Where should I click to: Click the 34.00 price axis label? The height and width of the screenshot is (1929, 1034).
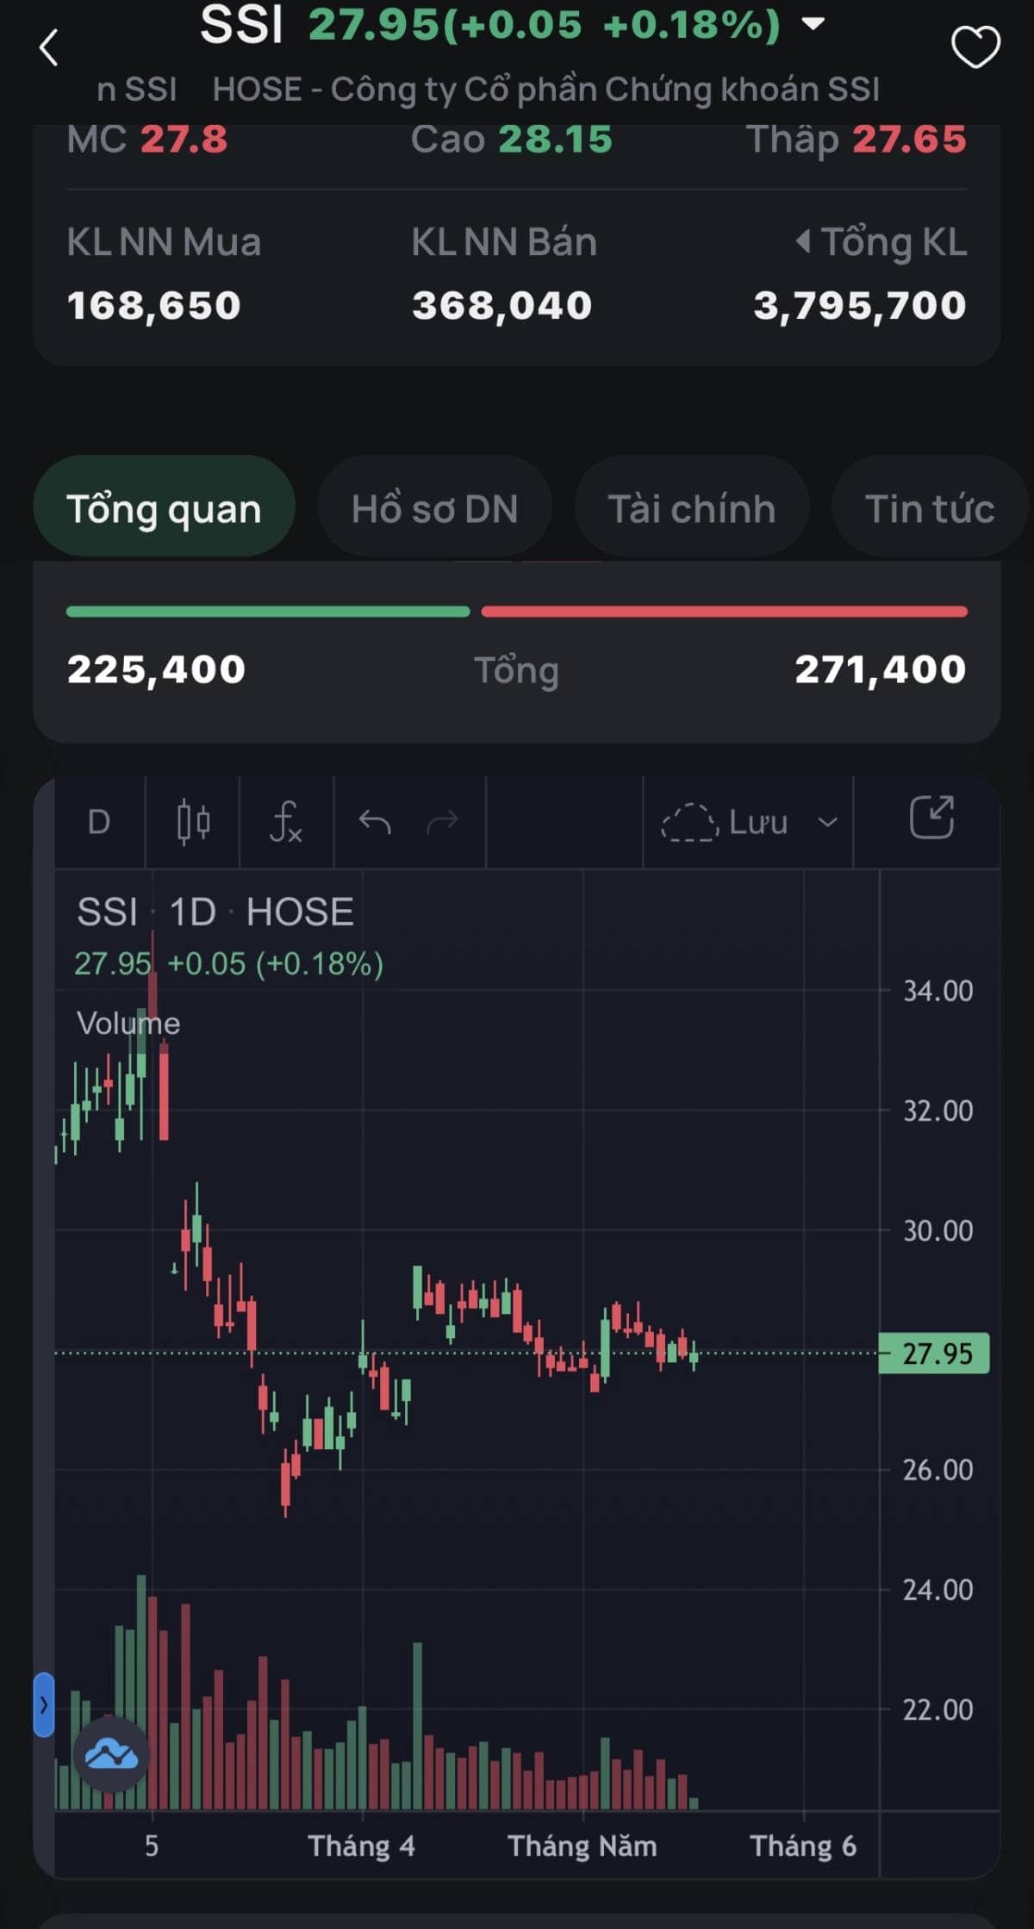[937, 990]
